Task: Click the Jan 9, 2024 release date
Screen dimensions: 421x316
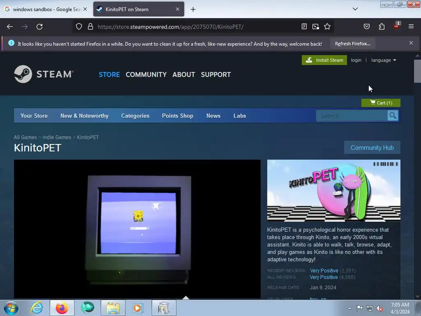Action: pyautogui.click(x=323, y=288)
